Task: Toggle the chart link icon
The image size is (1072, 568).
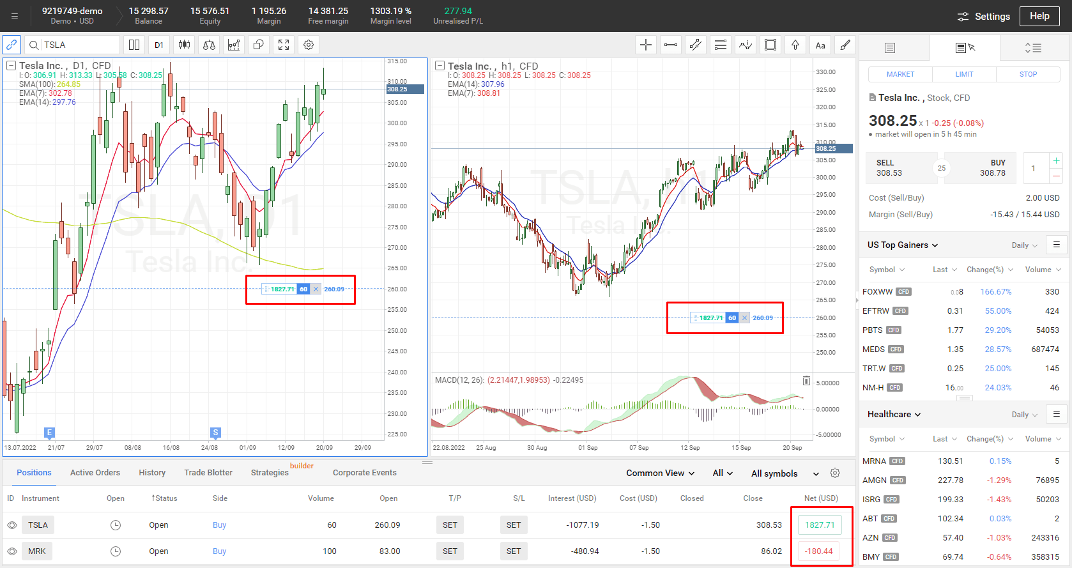Action: [11, 45]
